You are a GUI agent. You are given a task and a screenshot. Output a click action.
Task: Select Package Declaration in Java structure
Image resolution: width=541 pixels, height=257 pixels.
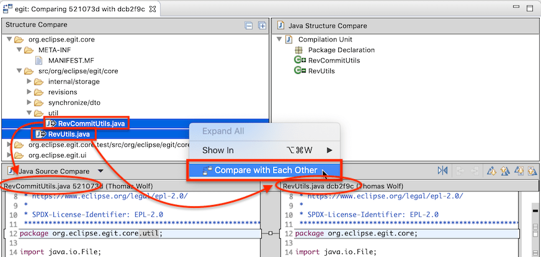pyautogui.click(x=341, y=50)
